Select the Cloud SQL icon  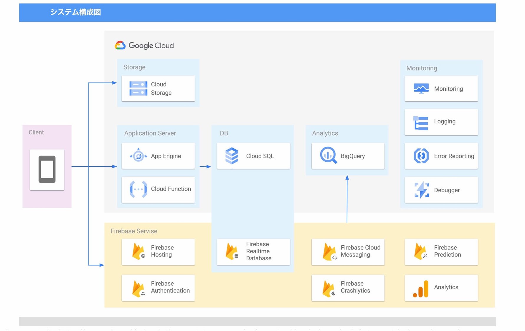(232, 156)
